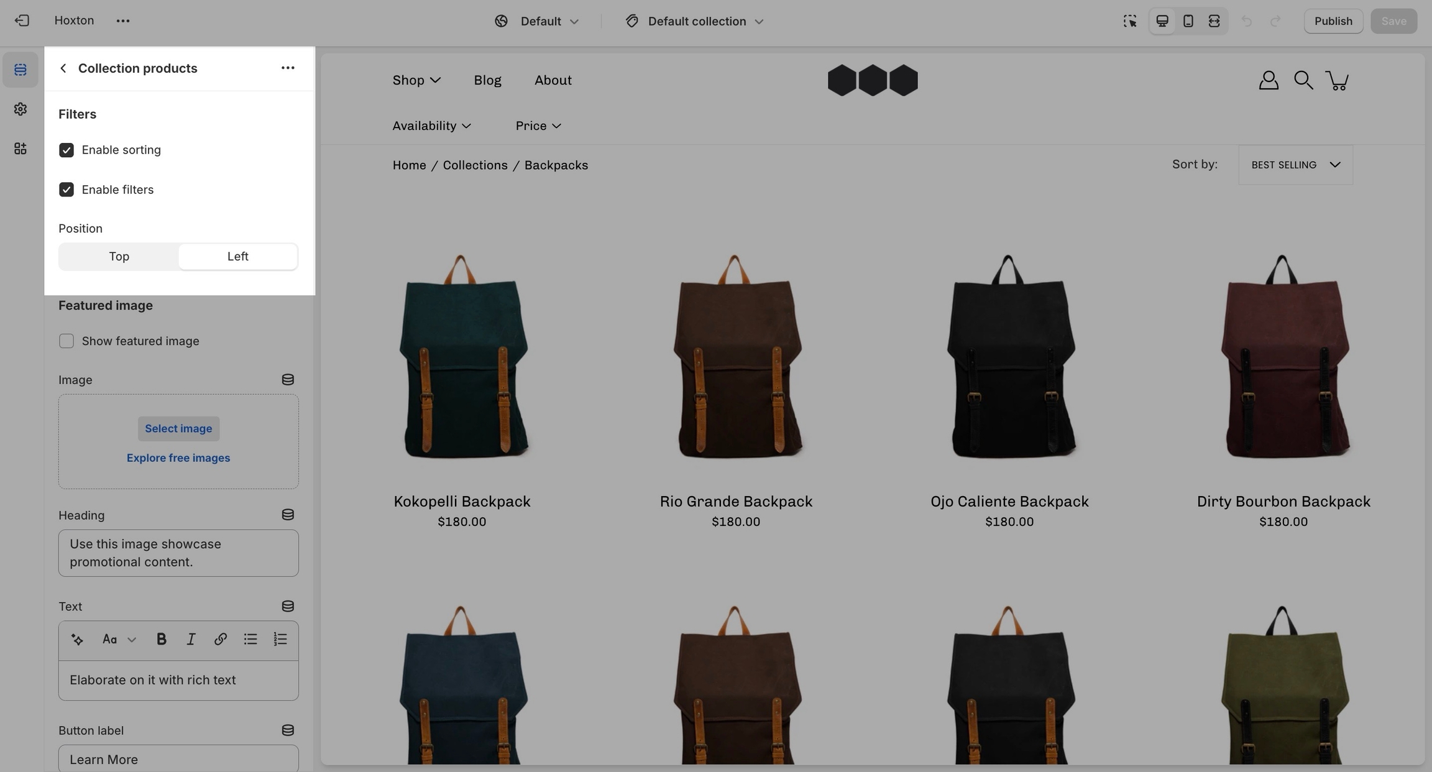The image size is (1432, 772).
Task: Expand the Availability filter
Action: (x=432, y=126)
